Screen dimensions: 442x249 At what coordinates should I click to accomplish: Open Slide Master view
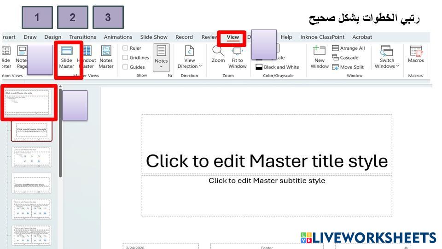pos(67,57)
